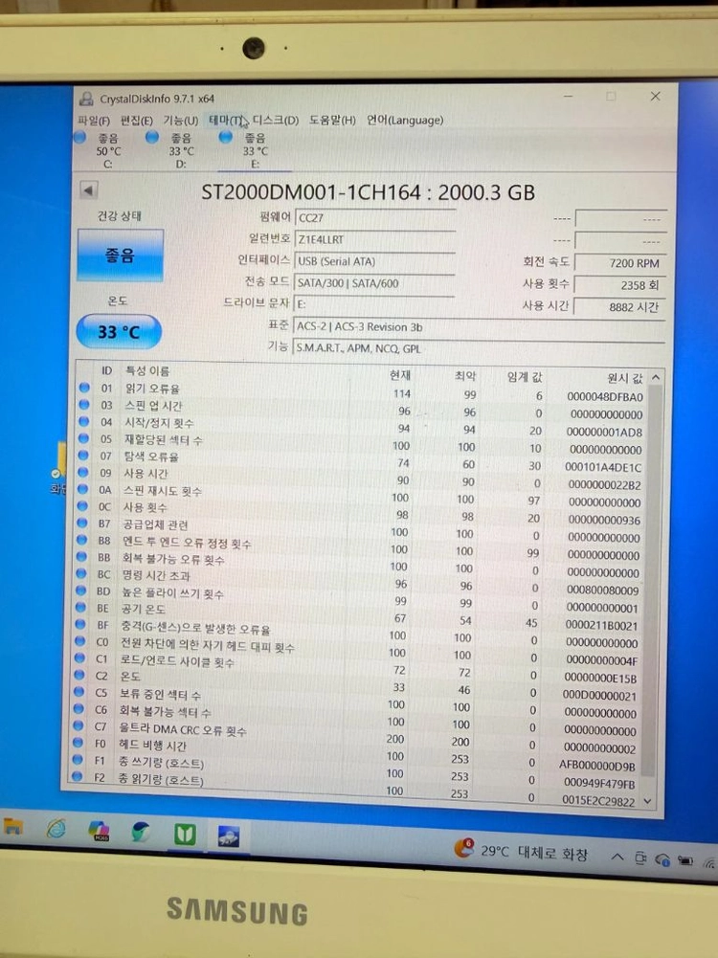Click the features field S.M.A.R.T., APM, NCQ, GPL
The height and width of the screenshot is (958, 718).
pyautogui.click(x=479, y=348)
